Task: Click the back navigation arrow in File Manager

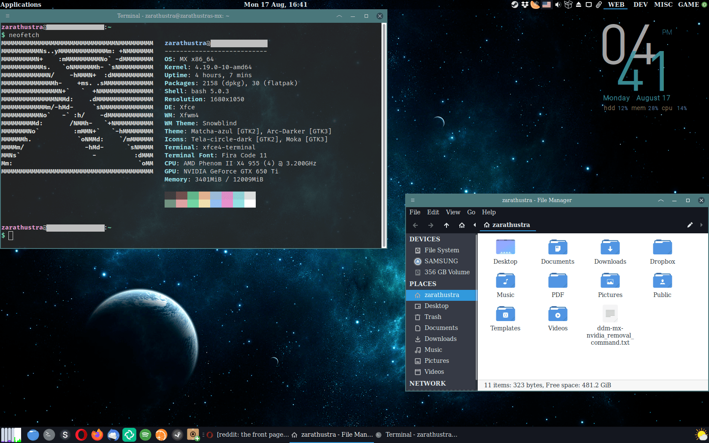Action: click(x=415, y=225)
